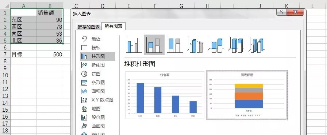Switch to the 推荐的图表 tab
Viewport: 327px width, 135px height.
tap(89, 27)
